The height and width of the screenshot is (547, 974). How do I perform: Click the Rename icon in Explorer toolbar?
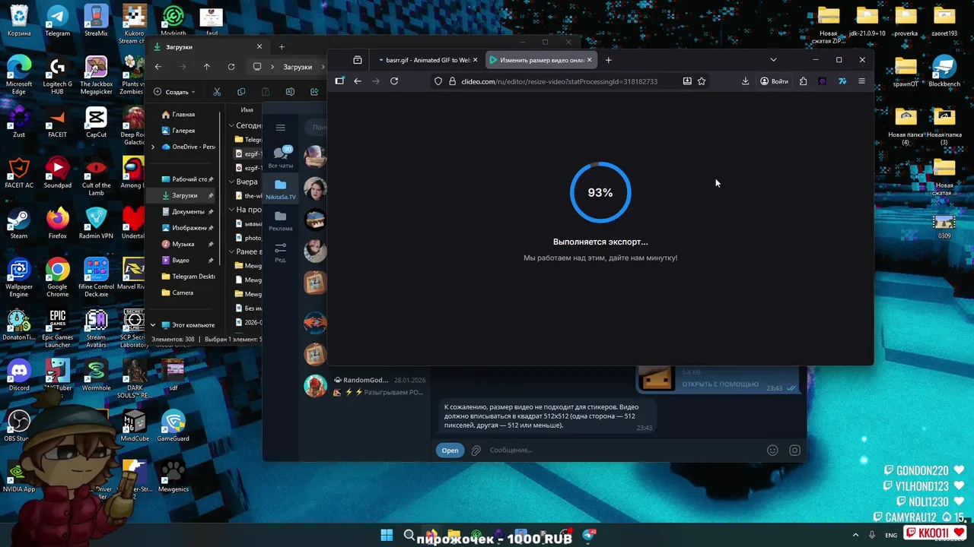coord(290,92)
